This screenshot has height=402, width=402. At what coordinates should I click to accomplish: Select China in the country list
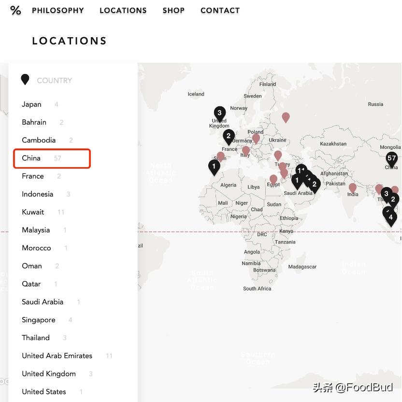pos(31,158)
